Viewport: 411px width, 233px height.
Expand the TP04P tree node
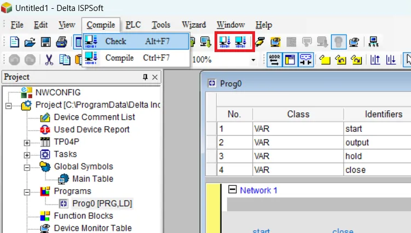tap(27, 143)
